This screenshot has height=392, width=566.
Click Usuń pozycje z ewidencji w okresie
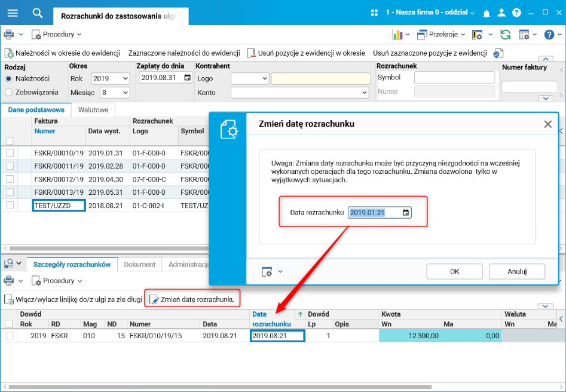[306, 53]
